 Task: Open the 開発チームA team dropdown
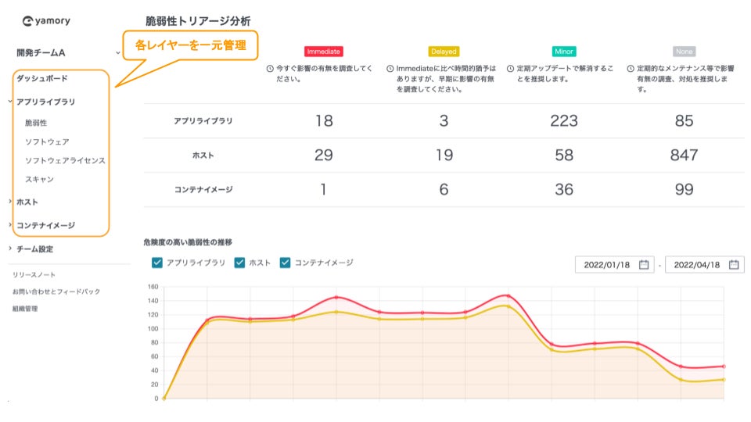[x=117, y=53]
